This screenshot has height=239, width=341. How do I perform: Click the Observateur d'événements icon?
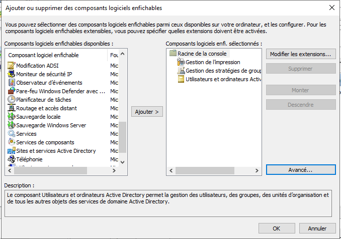point(12,83)
